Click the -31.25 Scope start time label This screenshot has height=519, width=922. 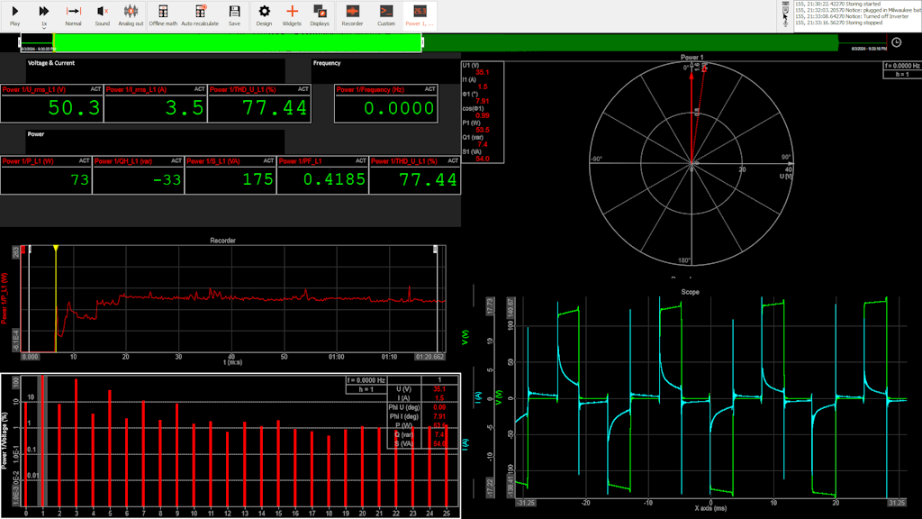coord(526,503)
